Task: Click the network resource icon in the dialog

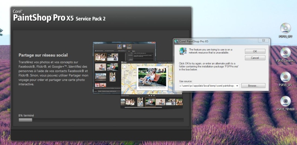Action: point(183,51)
